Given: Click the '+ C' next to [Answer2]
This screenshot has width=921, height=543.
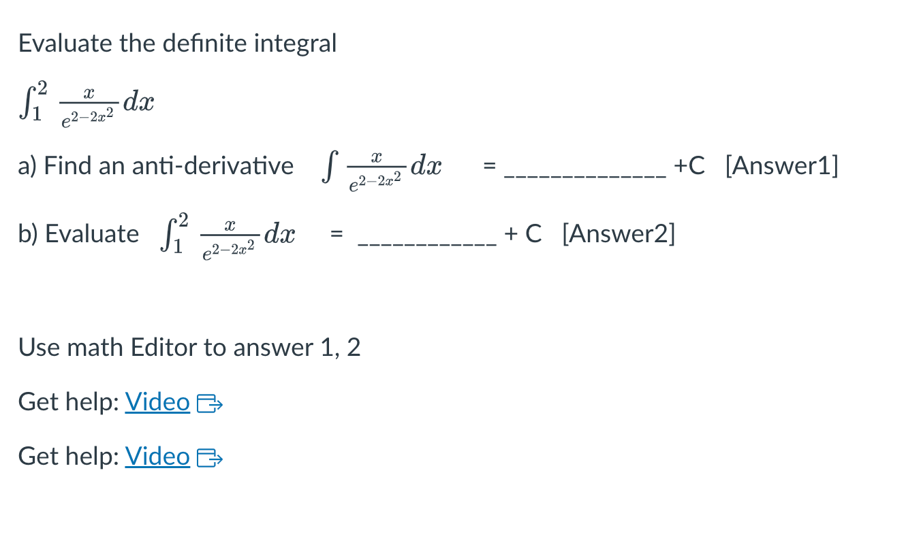Looking at the screenshot, I should point(524,233).
